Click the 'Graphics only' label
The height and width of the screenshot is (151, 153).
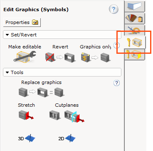96,47
